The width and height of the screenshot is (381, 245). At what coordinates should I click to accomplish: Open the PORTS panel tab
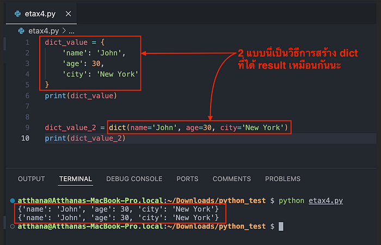pos(187,179)
